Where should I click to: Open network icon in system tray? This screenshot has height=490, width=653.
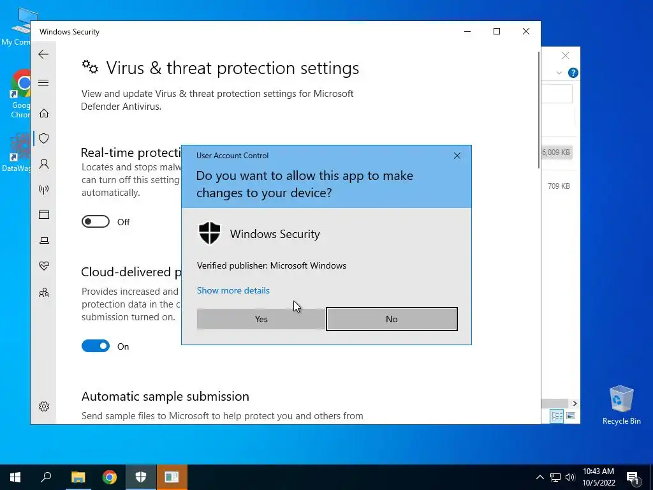[x=555, y=477]
